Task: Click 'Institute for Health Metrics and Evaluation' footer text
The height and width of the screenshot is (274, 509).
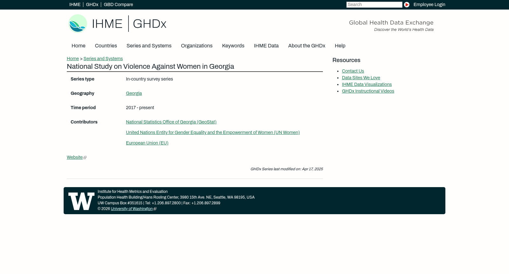Action: coord(133,192)
